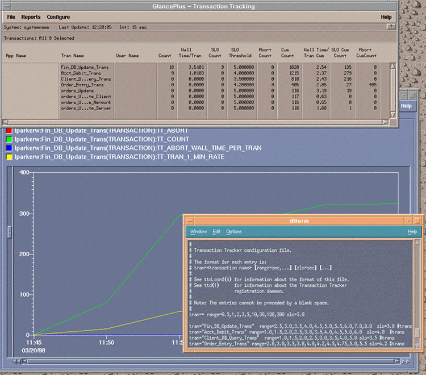Open the Edit menu in dtterm

click(x=216, y=232)
